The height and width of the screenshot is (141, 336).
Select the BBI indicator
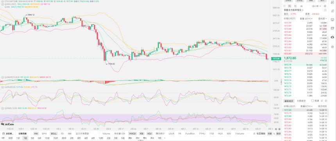pos(70,134)
